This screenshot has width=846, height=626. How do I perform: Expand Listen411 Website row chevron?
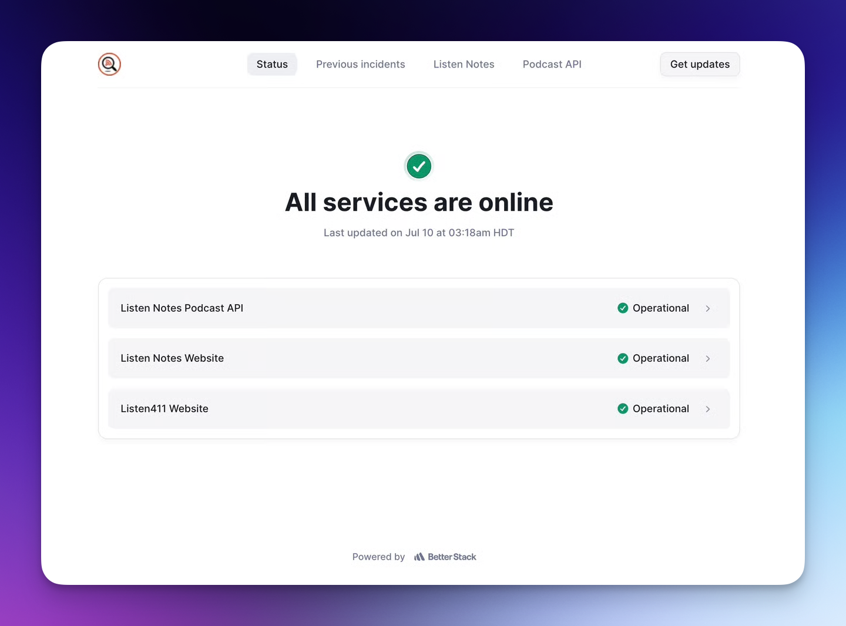[x=708, y=409]
